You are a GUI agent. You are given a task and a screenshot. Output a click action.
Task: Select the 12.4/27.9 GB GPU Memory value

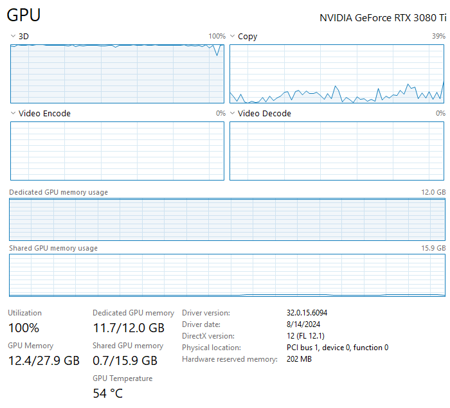tap(44, 360)
